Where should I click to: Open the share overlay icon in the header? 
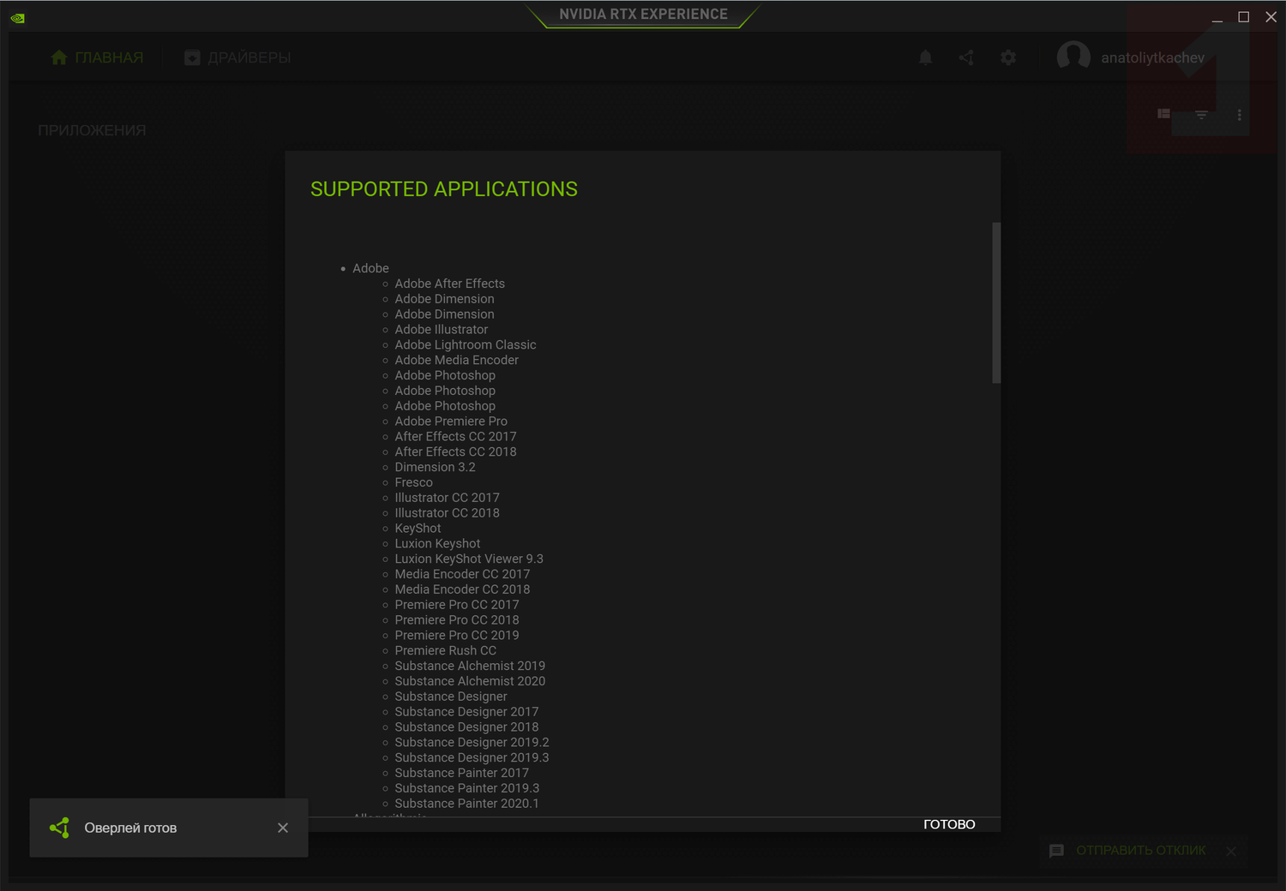(x=966, y=57)
